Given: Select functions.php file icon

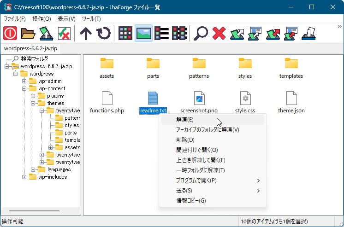Looking at the screenshot, I should click(x=107, y=98).
